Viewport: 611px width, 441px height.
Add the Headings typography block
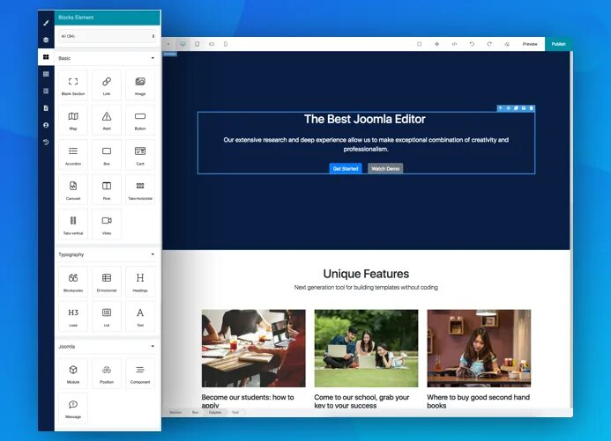point(140,281)
